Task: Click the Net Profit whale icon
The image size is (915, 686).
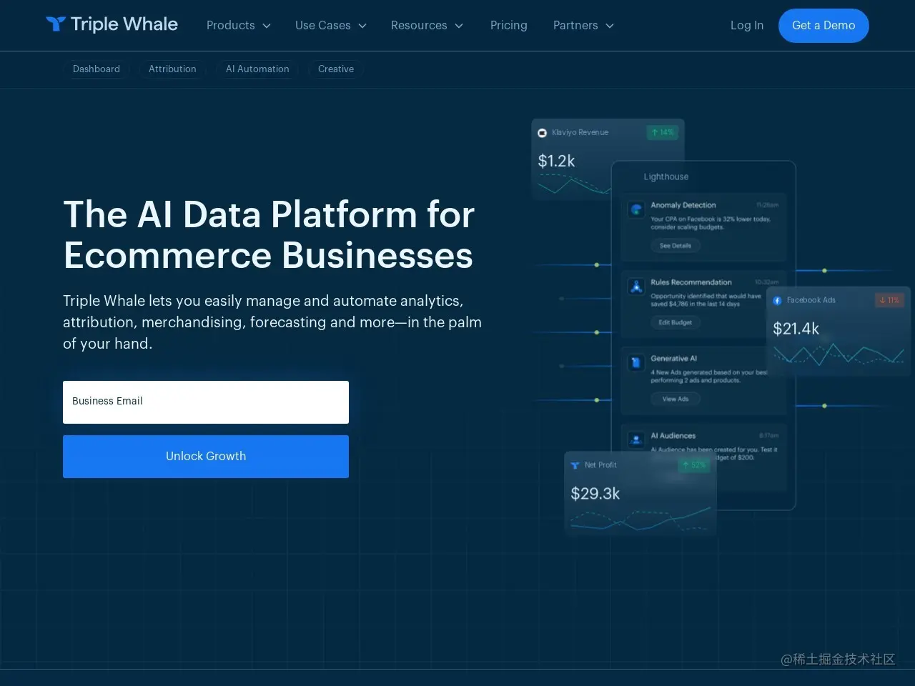Action: coord(575,465)
